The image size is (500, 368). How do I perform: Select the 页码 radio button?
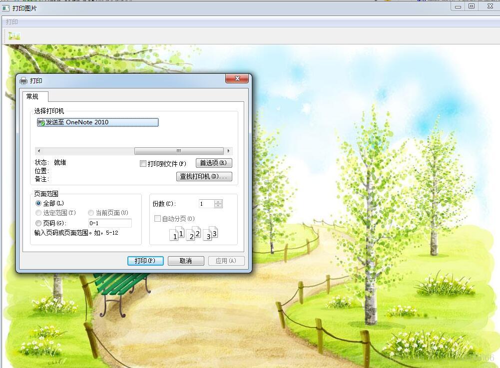(x=38, y=223)
